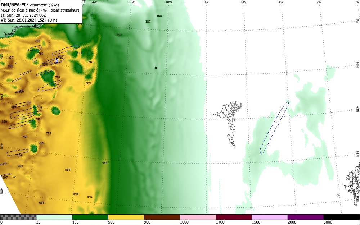
Task: Click the Shetland coastline outline at right edge
Action: (x=352, y=183)
